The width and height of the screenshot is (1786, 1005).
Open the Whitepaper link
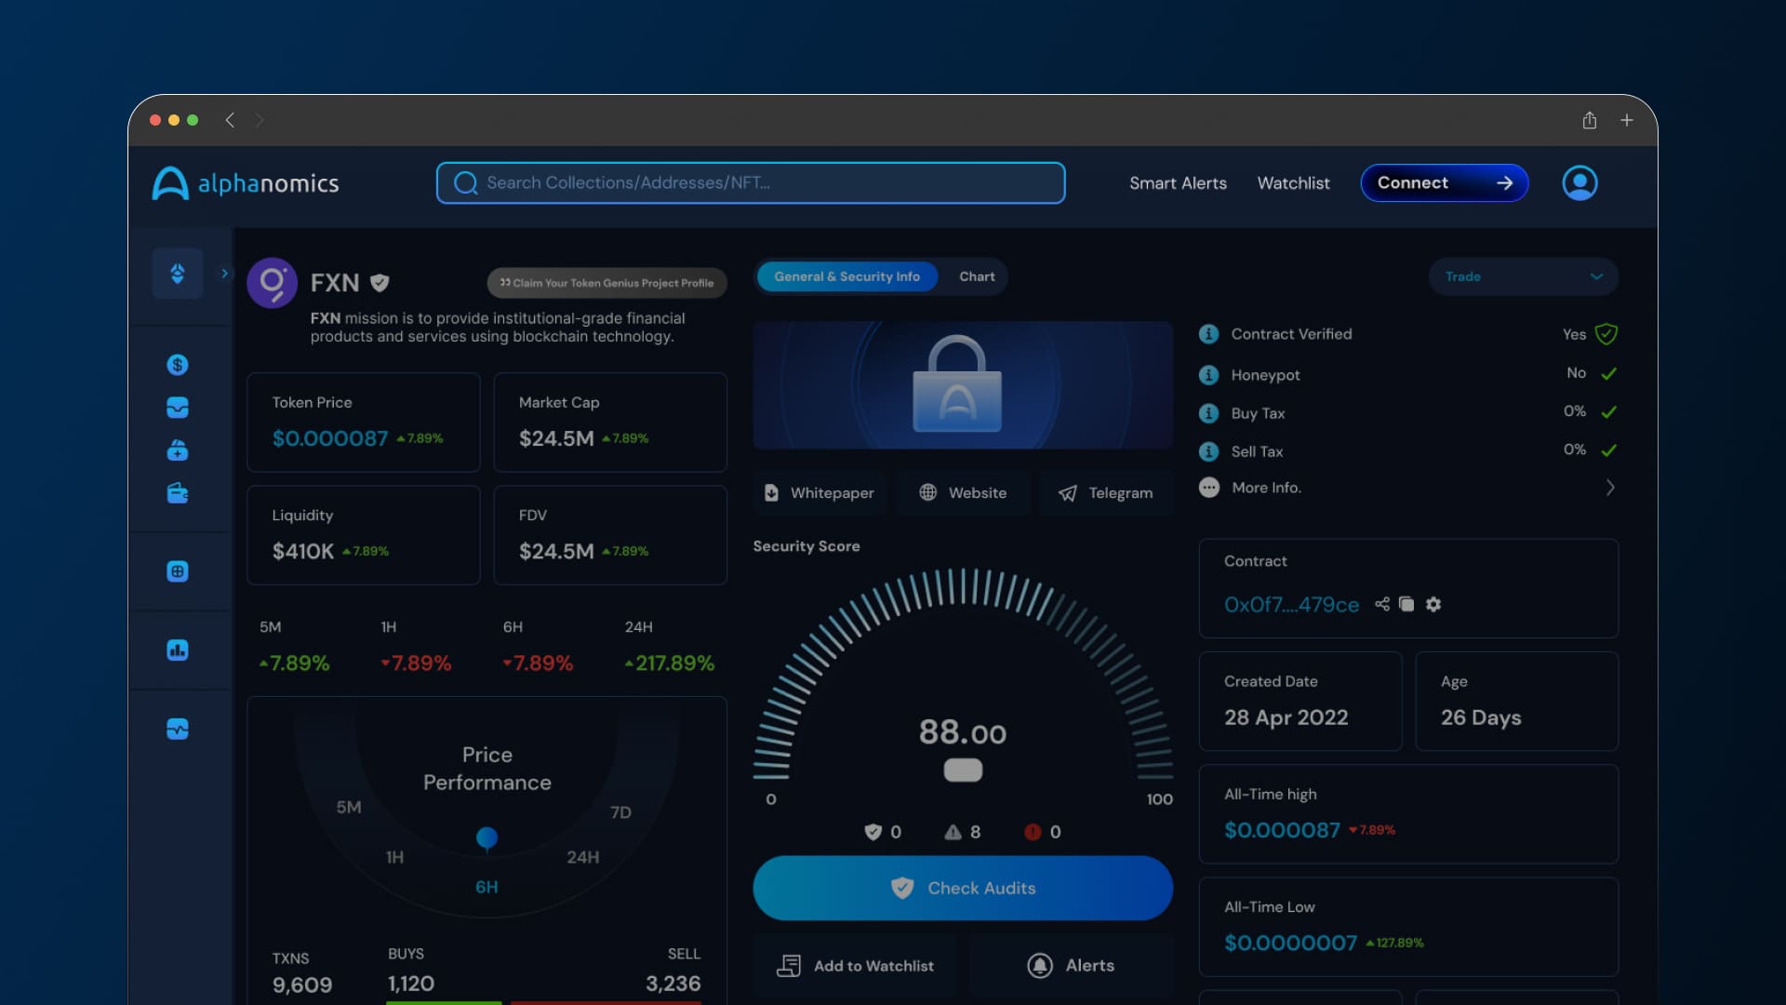pos(820,493)
